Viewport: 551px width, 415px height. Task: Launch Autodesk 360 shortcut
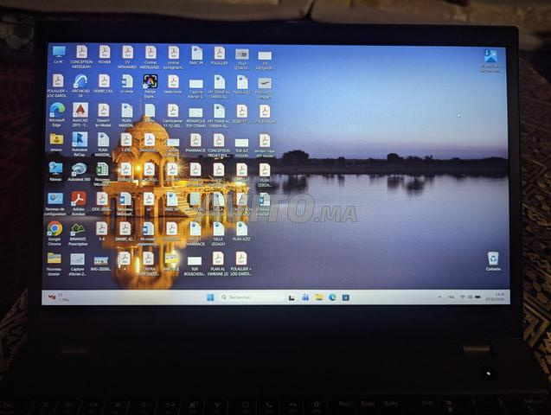coord(79,172)
